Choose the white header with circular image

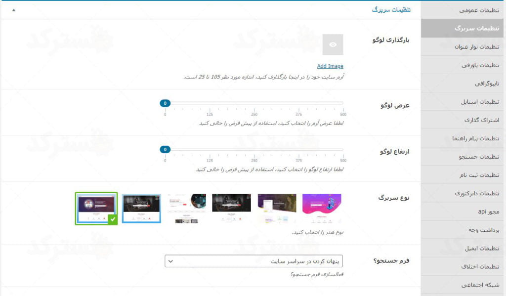(186, 208)
